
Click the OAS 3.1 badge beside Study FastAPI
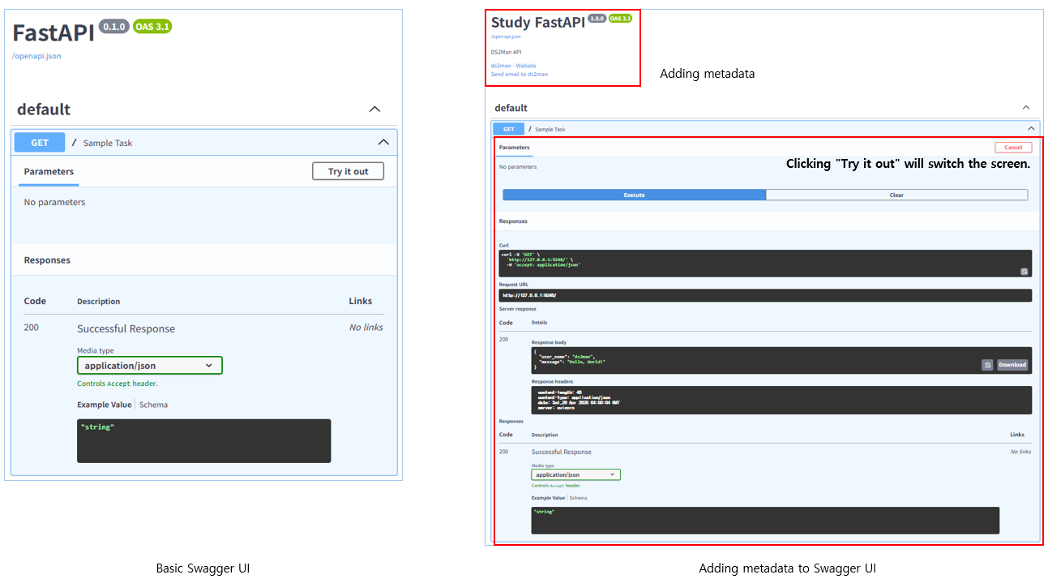pos(620,18)
